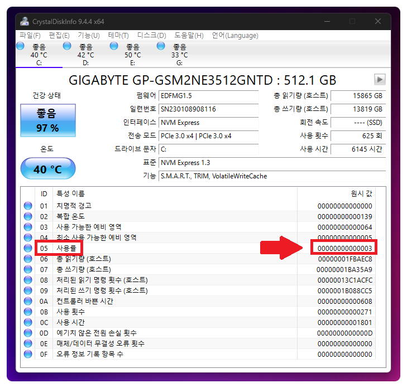This screenshot has height=388, width=407.
Task: Click the status orb for attribute 0E
Action: (28, 343)
